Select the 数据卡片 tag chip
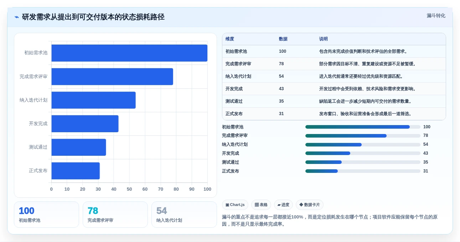460x242 pixels. 310,205
